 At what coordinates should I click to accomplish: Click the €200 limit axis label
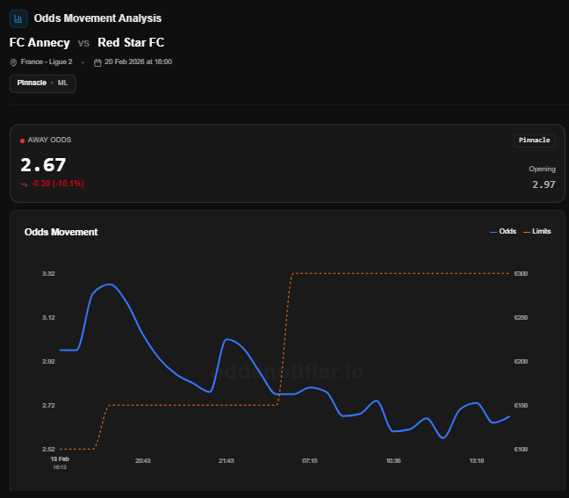coord(521,362)
